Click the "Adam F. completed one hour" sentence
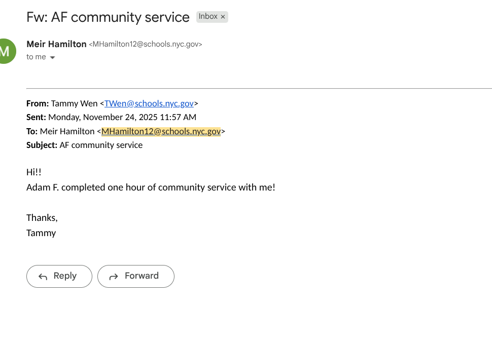 [x=151, y=187]
